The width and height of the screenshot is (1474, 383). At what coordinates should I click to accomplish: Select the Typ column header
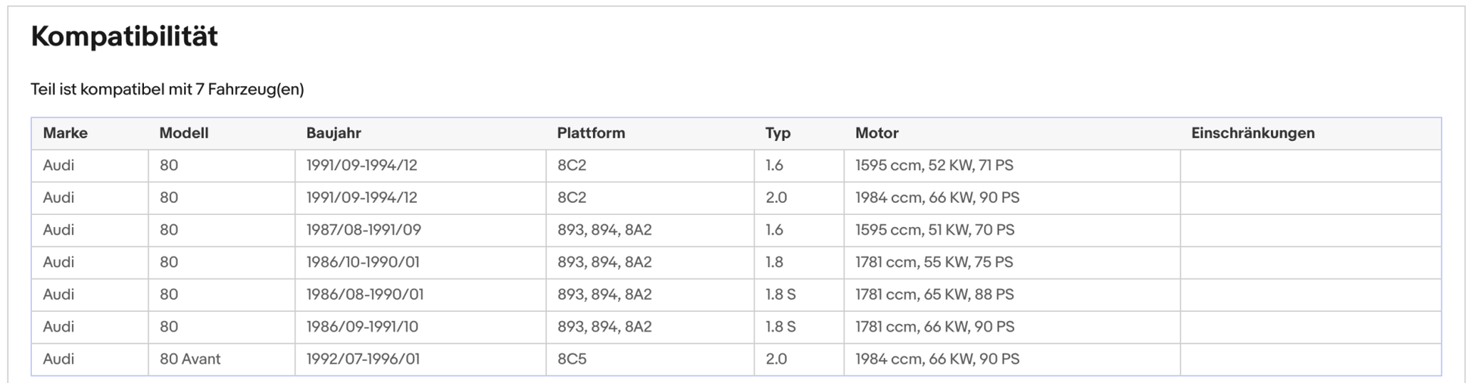pos(777,133)
